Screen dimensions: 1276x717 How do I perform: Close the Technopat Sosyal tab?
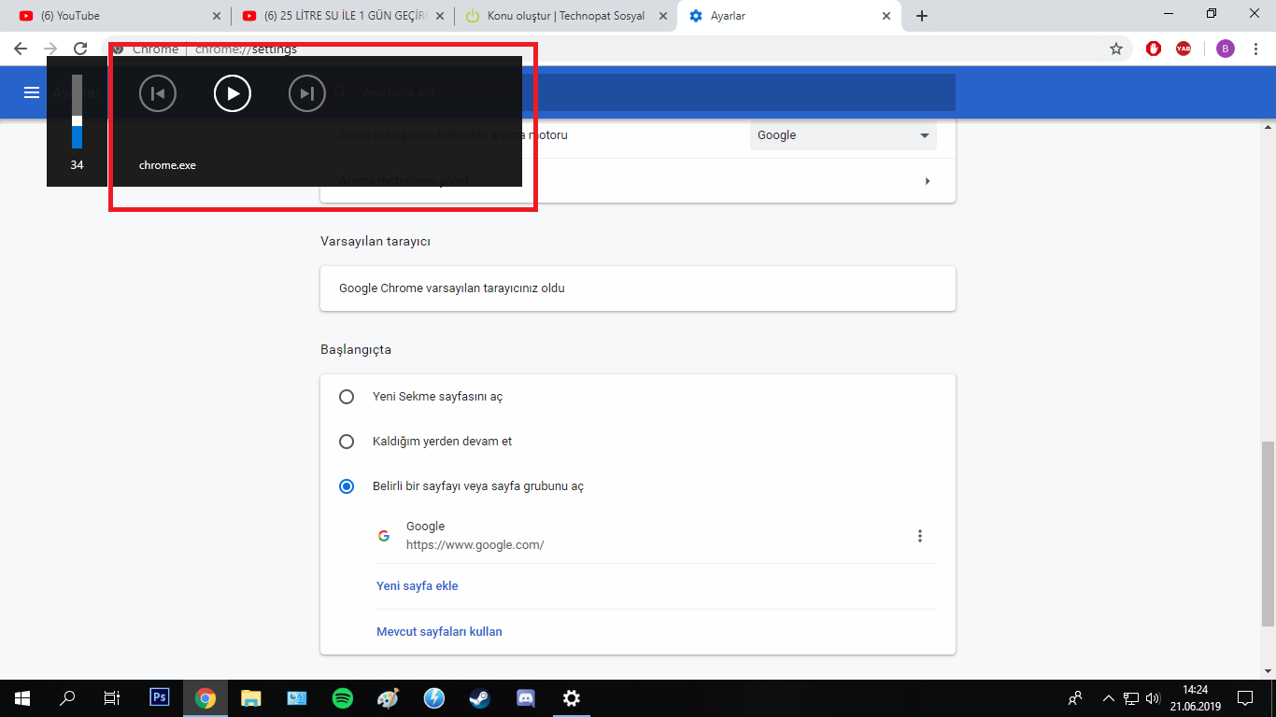(x=662, y=16)
